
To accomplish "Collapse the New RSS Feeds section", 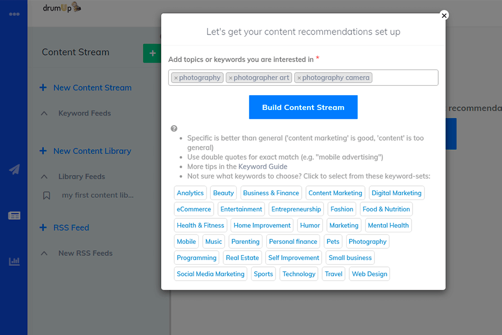I will point(44,253).
